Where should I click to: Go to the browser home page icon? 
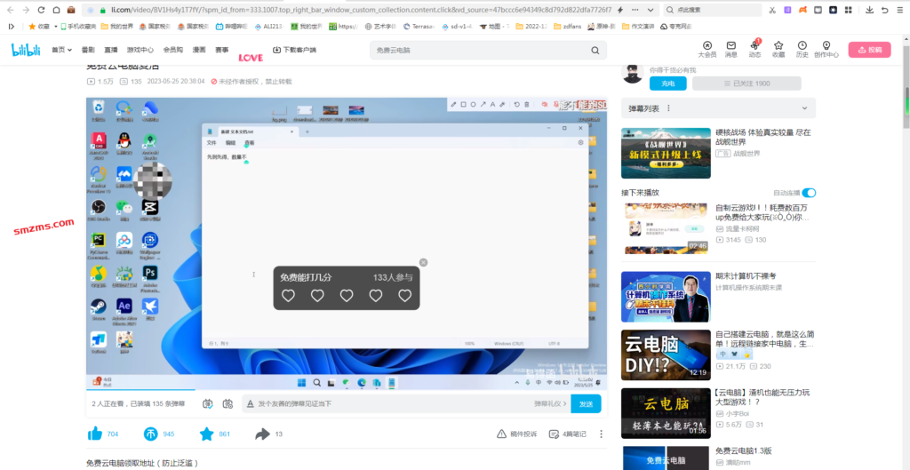point(56,10)
